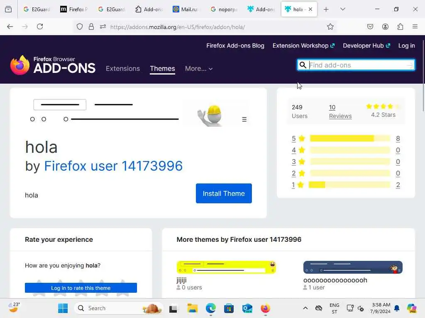Open the Windows Start menu
This screenshot has height=318, width=425.
coord(63,308)
